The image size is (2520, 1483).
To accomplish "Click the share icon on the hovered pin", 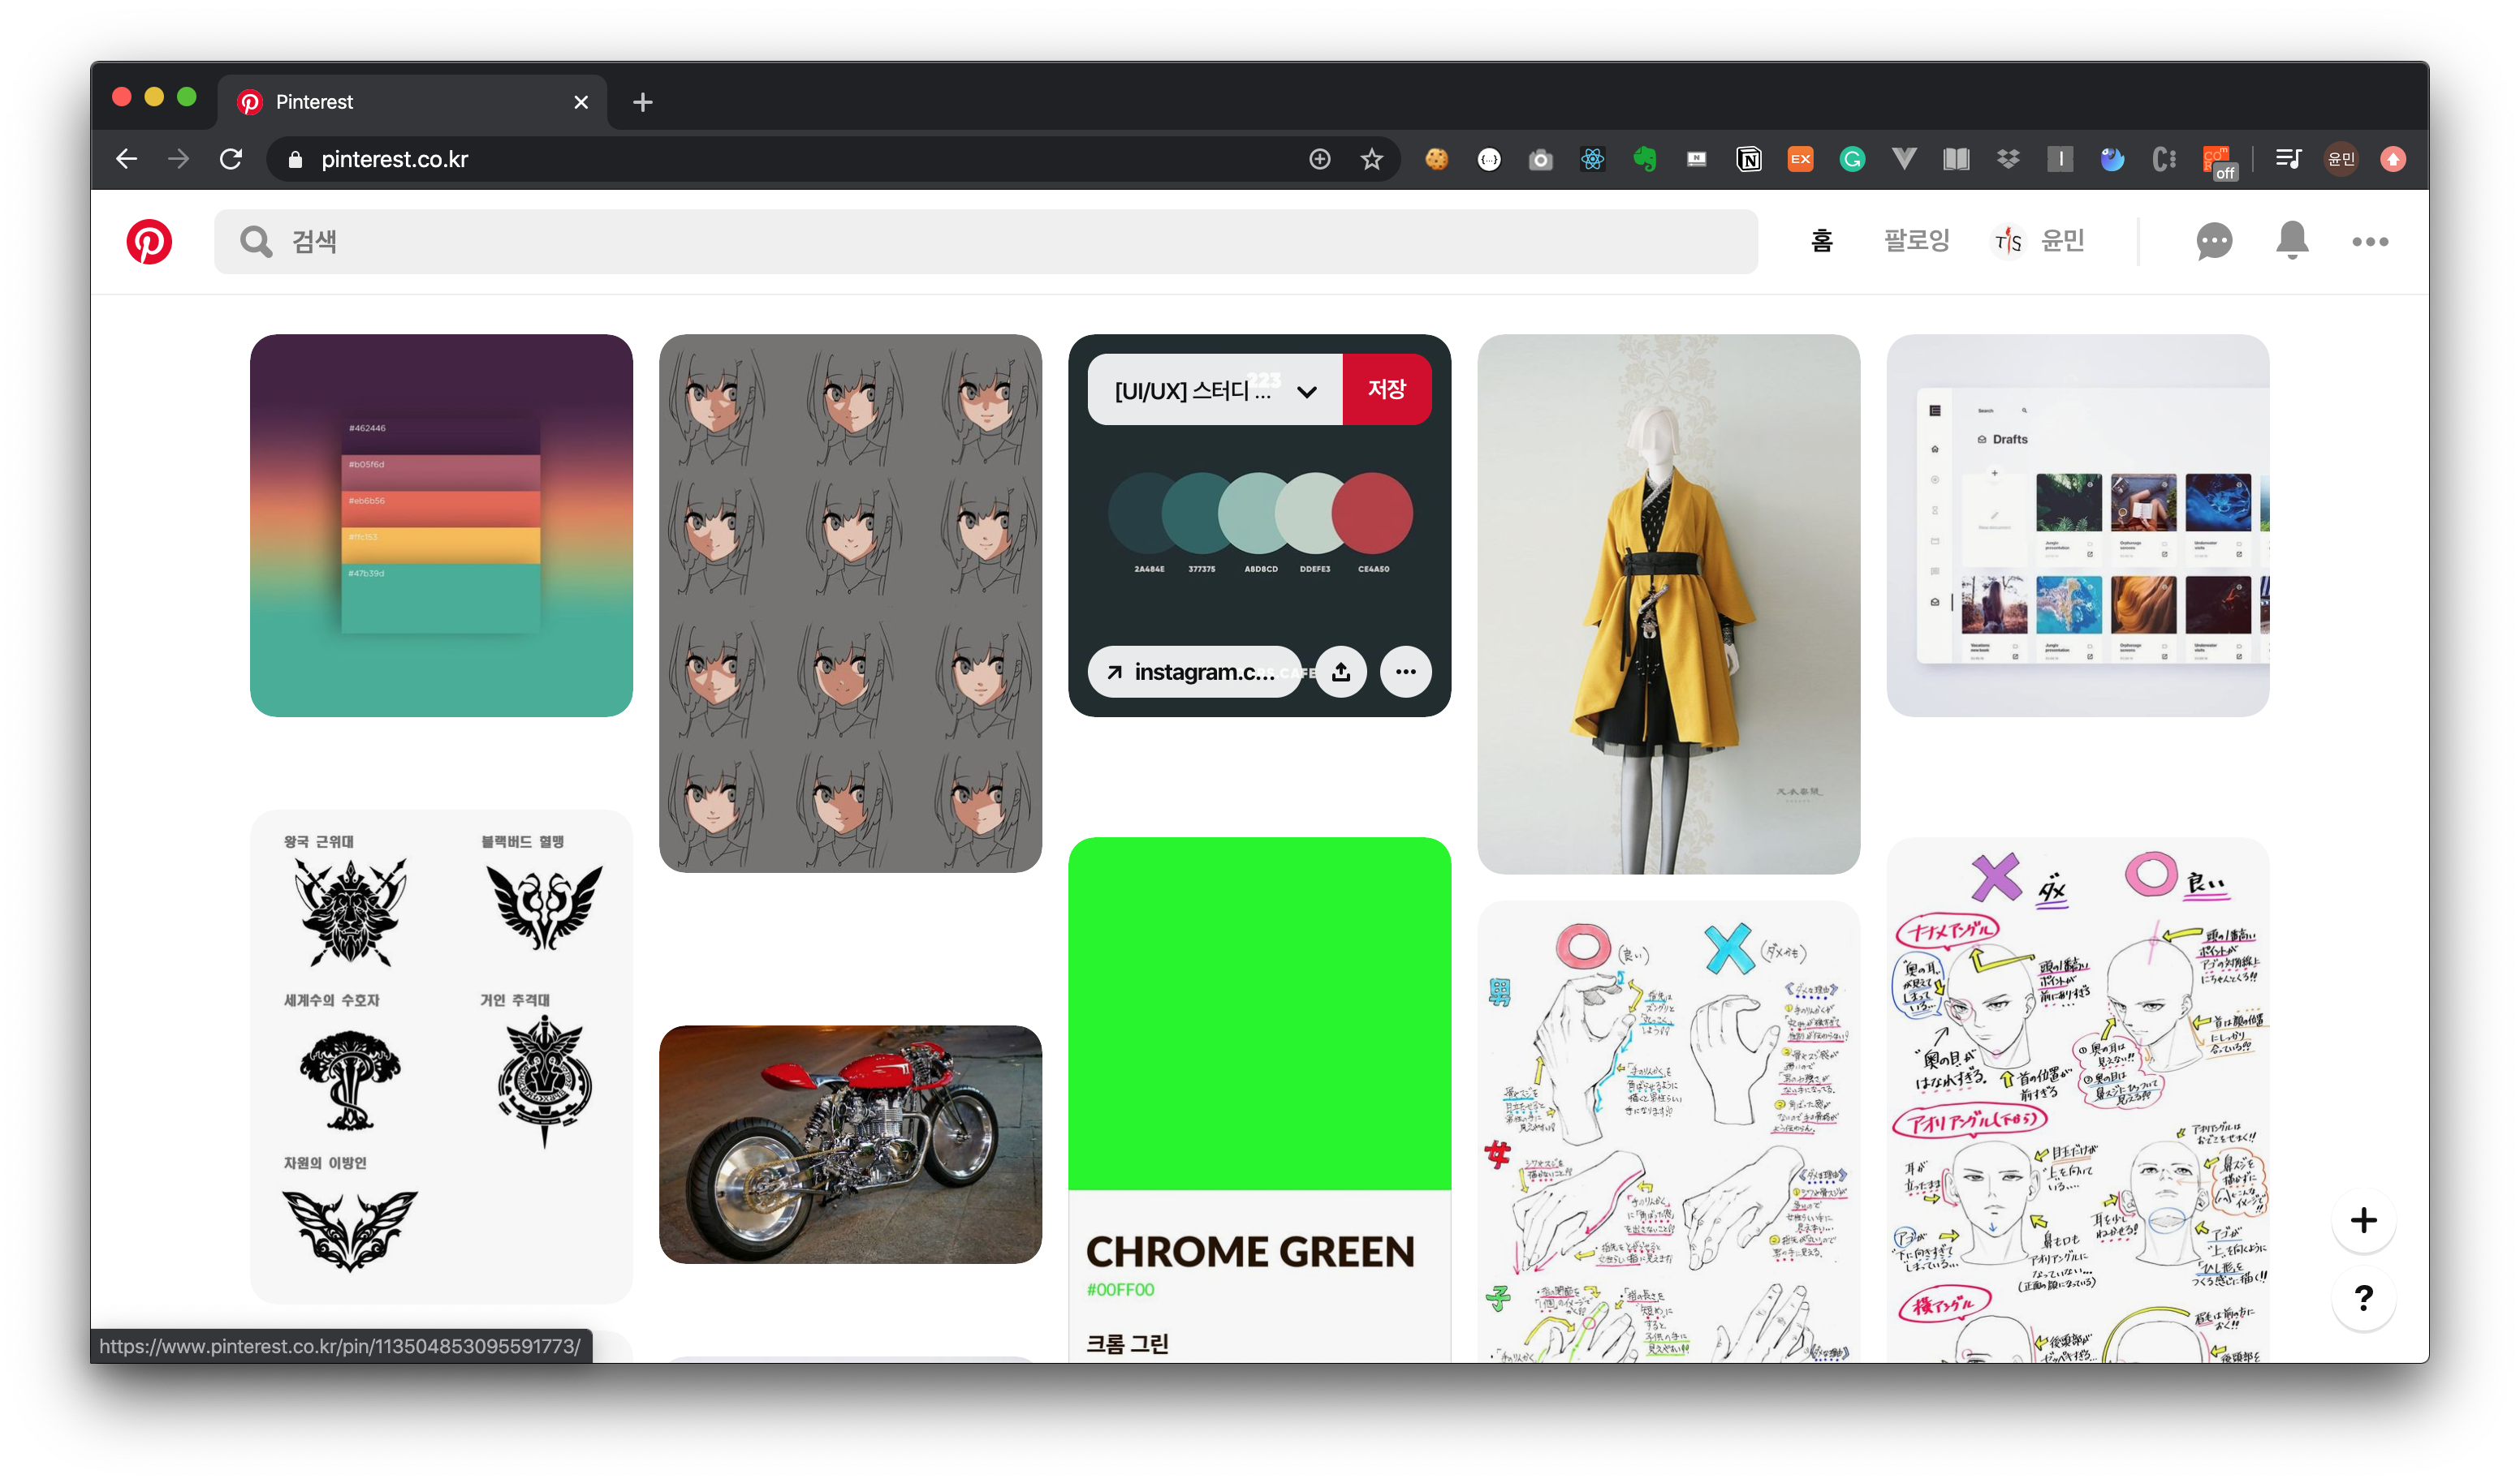I will (1341, 672).
